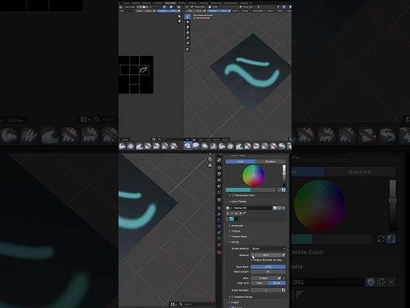Toggle jitter pressure sensitivity icon
The width and height of the screenshot is (410, 308).
[x=279, y=278]
